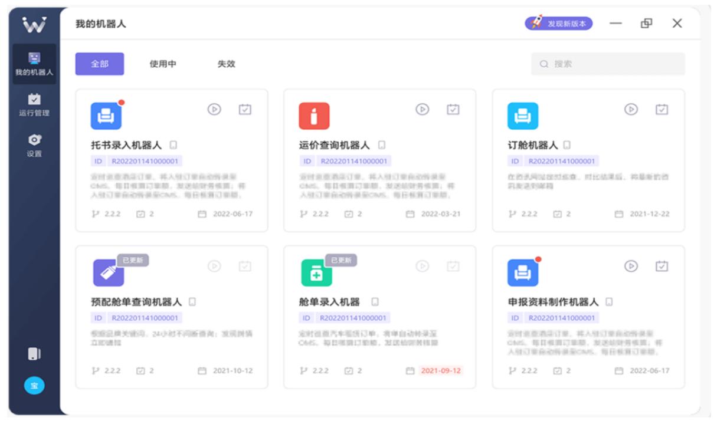Run the 托书录入机器人 with the play icon
The height and width of the screenshot is (424, 714).
pos(214,109)
